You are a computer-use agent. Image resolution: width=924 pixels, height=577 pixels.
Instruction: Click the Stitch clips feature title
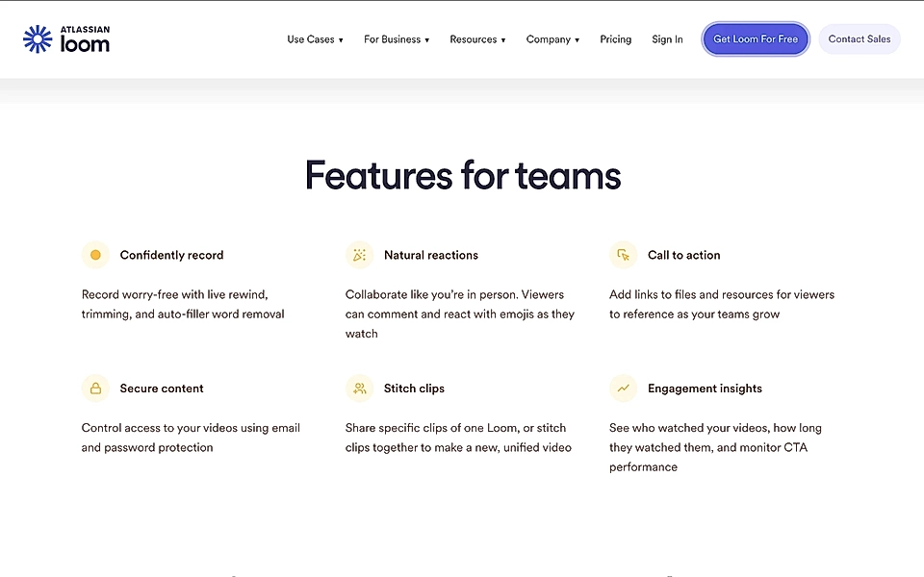click(x=414, y=389)
